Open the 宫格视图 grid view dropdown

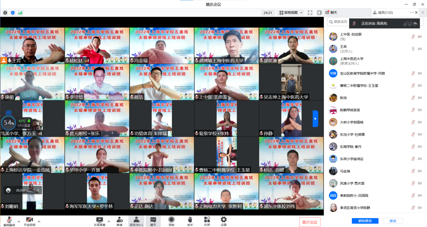coord(291,13)
